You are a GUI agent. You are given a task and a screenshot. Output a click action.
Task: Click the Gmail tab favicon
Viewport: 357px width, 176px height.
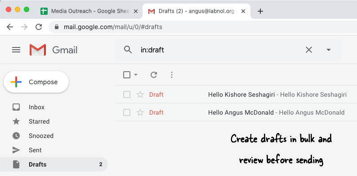click(x=152, y=11)
